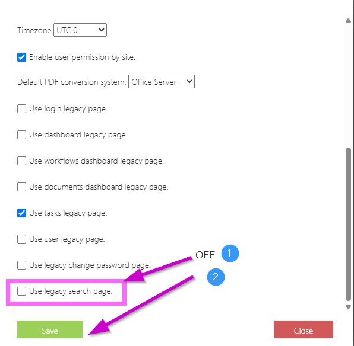This screenshot has width=354, height=346.
Task: Click the OFF annotation label
Action: pos(205,255)
